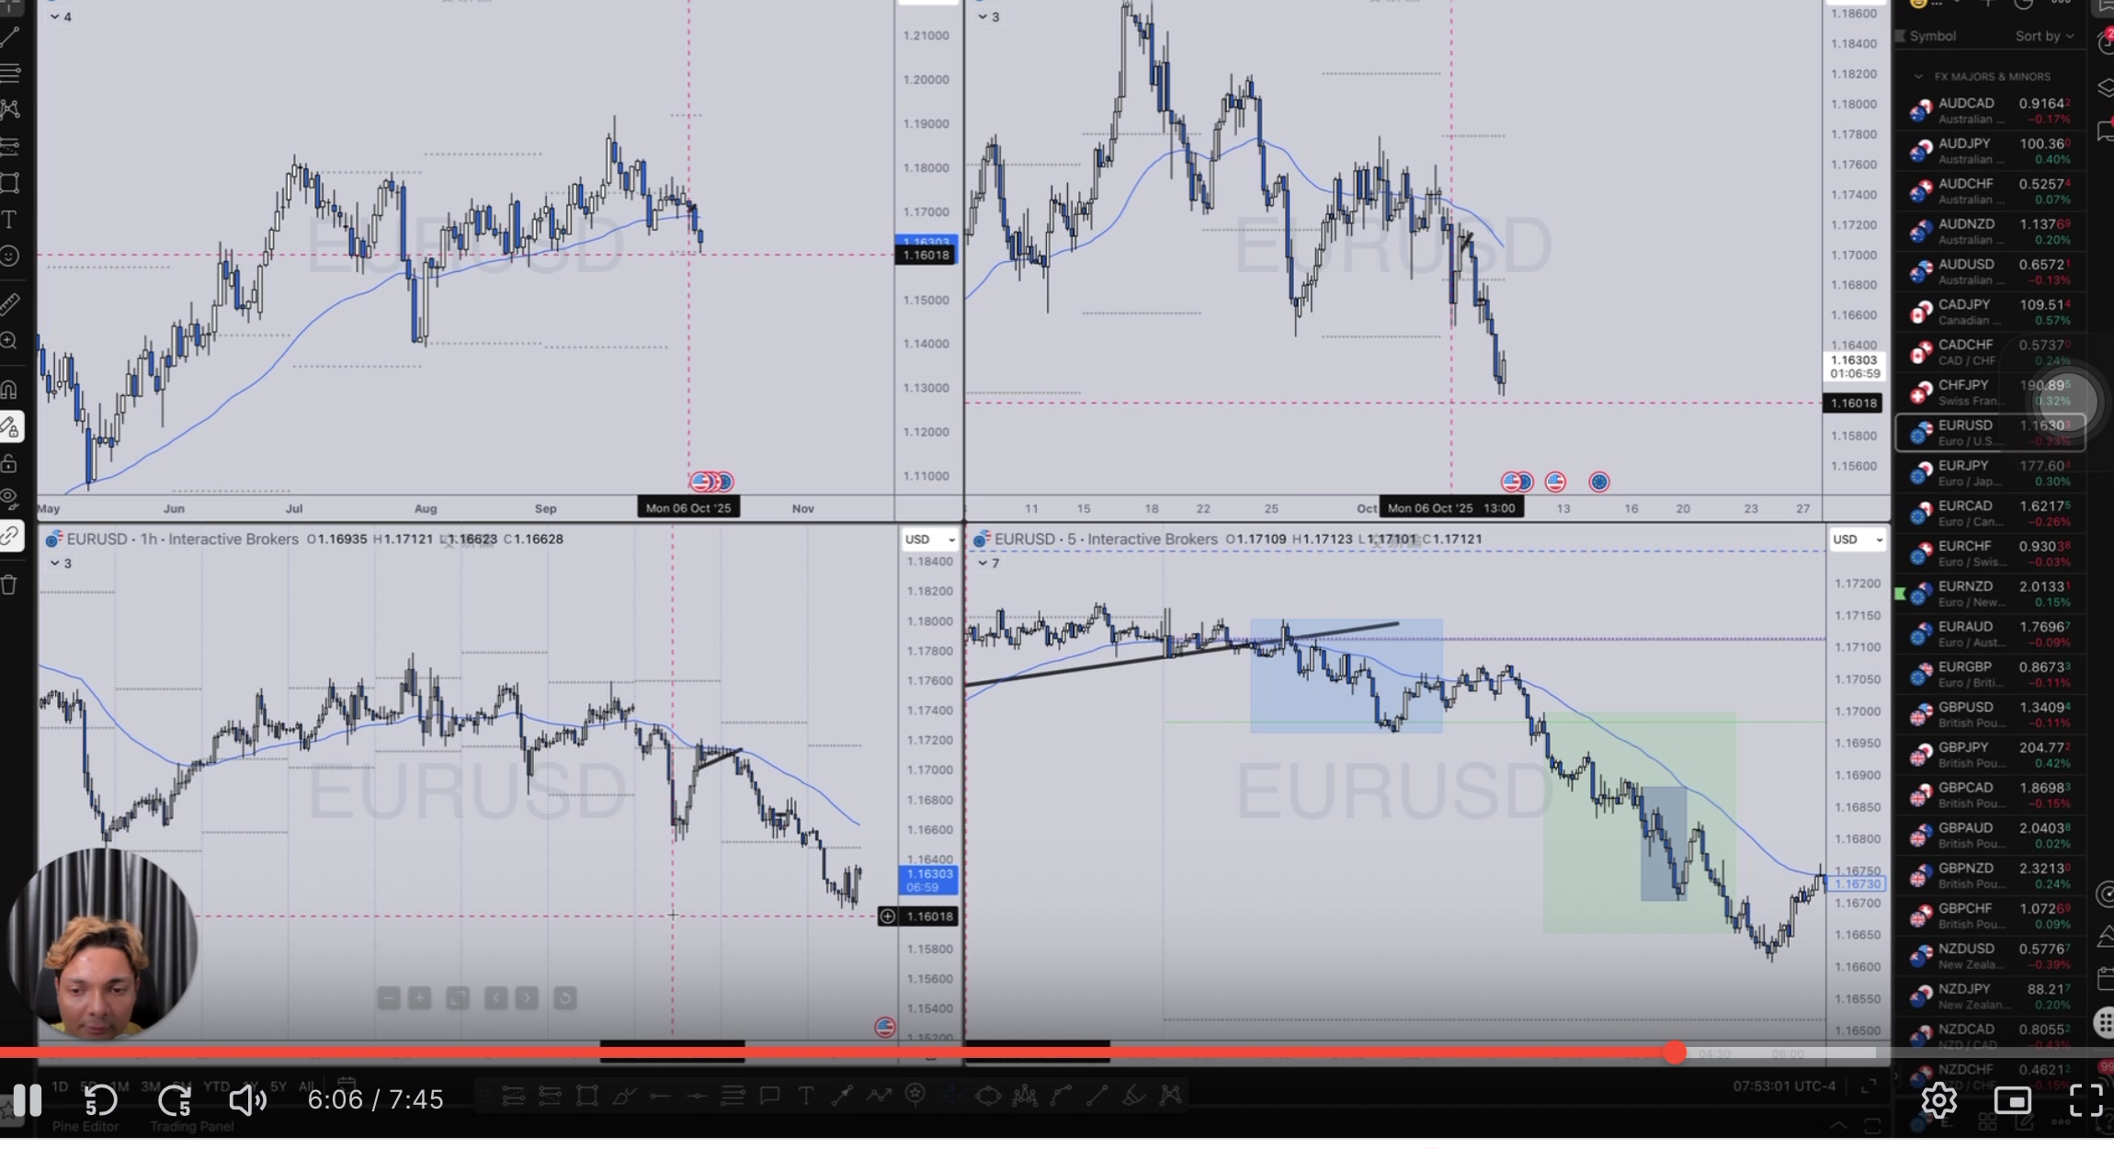Image resolution: width=2114 pixels, height=1149 pixels.
Task: Open video player settings gear
Action: (1938, 1099)
